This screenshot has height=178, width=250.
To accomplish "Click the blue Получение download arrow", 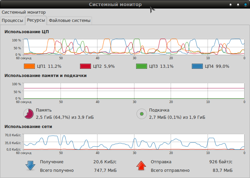I will point(30,166).
